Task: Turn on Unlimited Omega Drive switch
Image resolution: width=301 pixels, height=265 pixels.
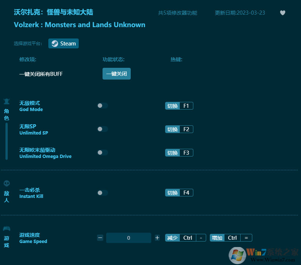Action: click(x=103, y=152)
